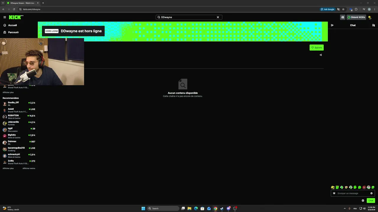The width and height of the screenshot is (378, 212).
Task: Click the DDwayne search input field
Action: click(189, 17)
